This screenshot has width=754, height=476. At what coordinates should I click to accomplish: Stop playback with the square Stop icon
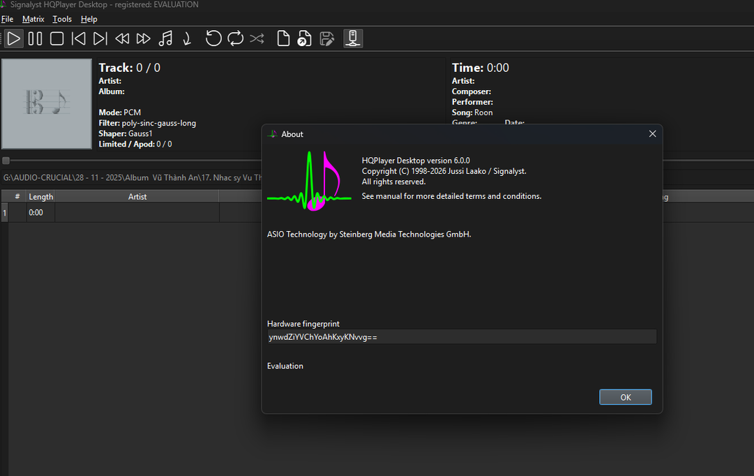click(x=56, y=38)
